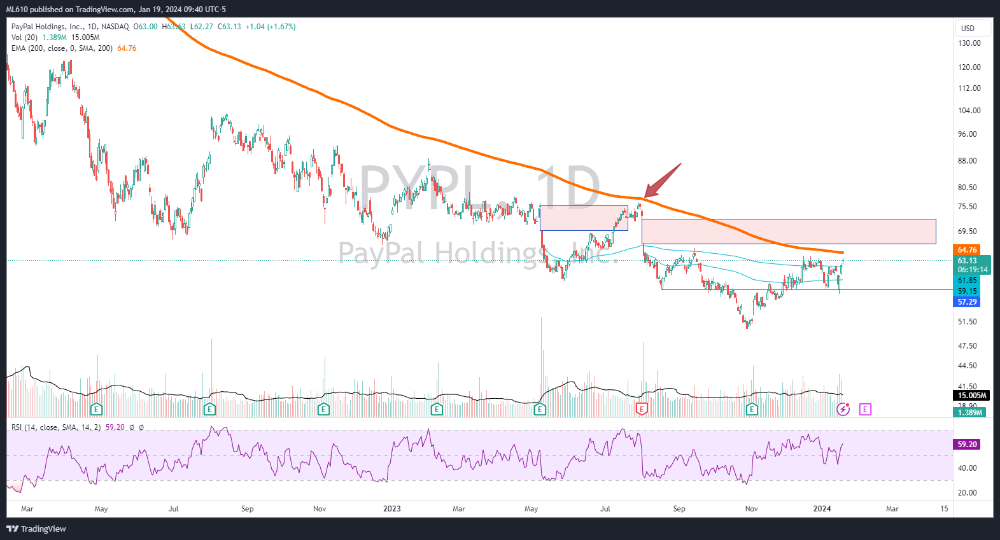Click the 75.50 price axis value
The width and height of the screenshot is (1000, 540).
click(968, 207)
